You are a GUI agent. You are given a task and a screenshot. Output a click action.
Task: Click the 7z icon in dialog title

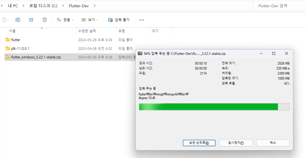tap(140, 53)
